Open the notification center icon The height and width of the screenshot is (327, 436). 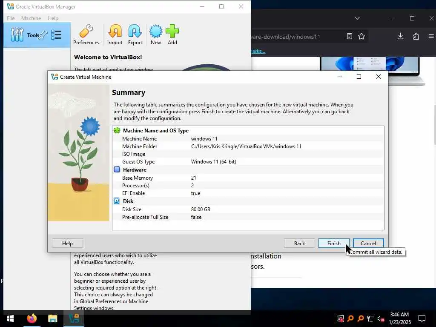tap(422, 318)
